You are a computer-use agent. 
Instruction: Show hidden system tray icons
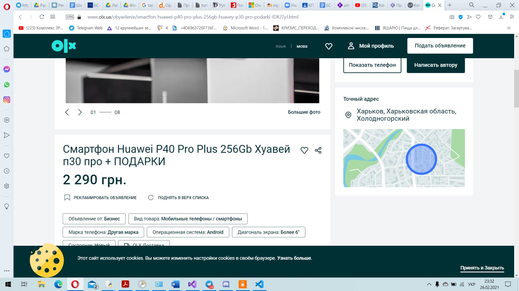[429, 284]
